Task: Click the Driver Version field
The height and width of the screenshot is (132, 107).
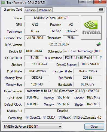Action: pyautogui.click(x=63, y=91)
